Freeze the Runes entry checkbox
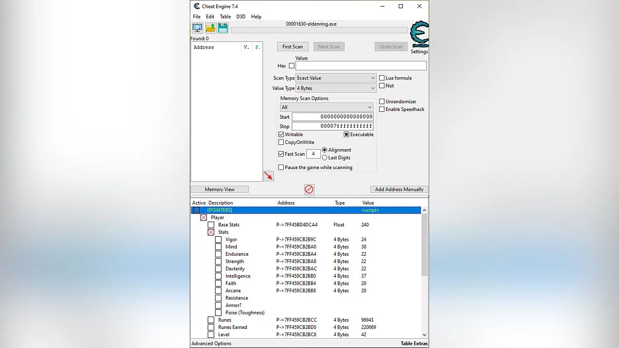The image size is (619, 348). click(x=211, y=320)
